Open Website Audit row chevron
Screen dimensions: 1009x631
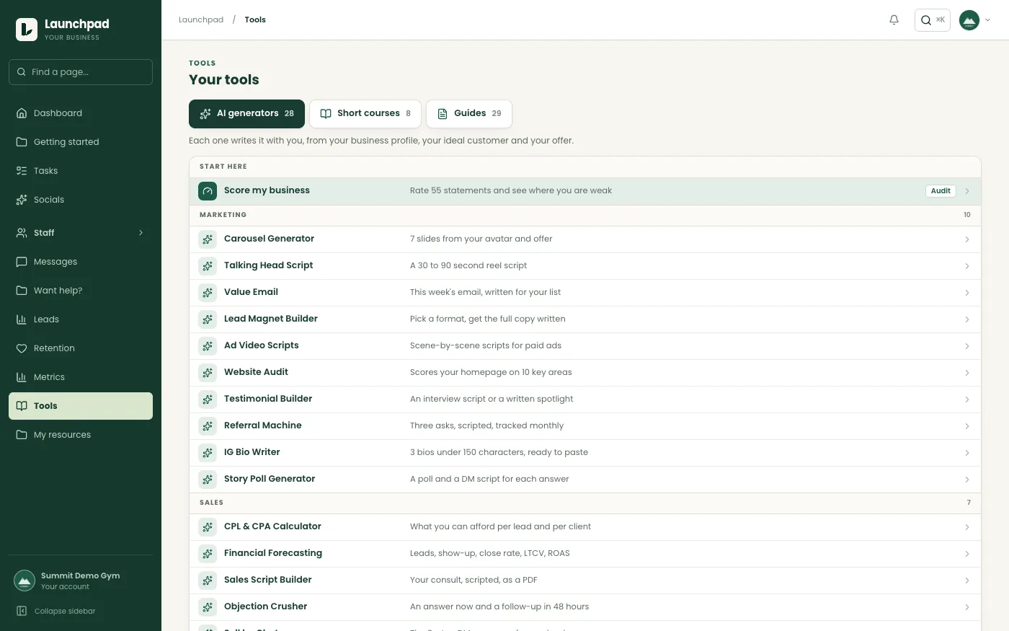coord(966,373)
